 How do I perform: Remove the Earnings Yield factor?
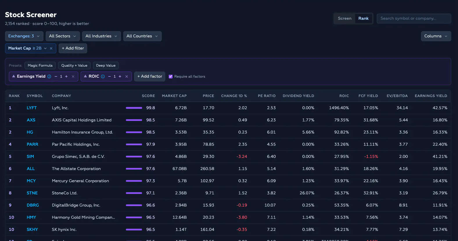click(x=73, y=76)
